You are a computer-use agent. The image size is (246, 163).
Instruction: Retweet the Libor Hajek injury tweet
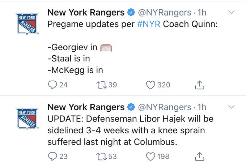point(102,156)
